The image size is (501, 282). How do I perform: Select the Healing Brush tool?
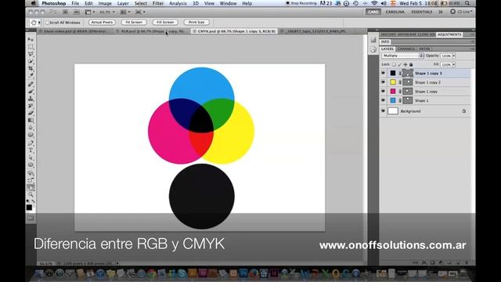click(31, 84)
